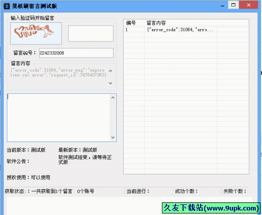Select the error_code 31064 list entry
This screenshot has height=215, width=262.
180,30
